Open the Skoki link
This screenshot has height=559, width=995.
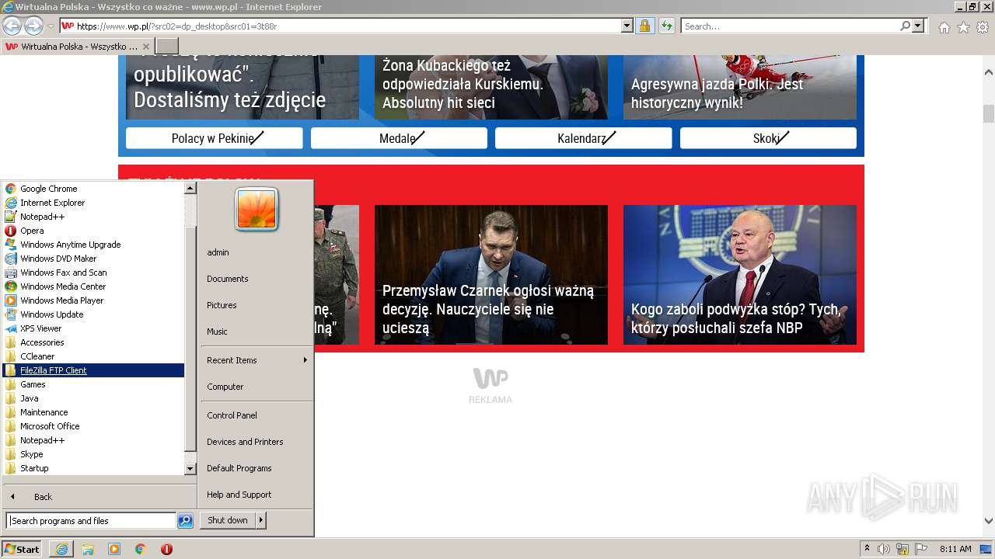coord(768,138)
